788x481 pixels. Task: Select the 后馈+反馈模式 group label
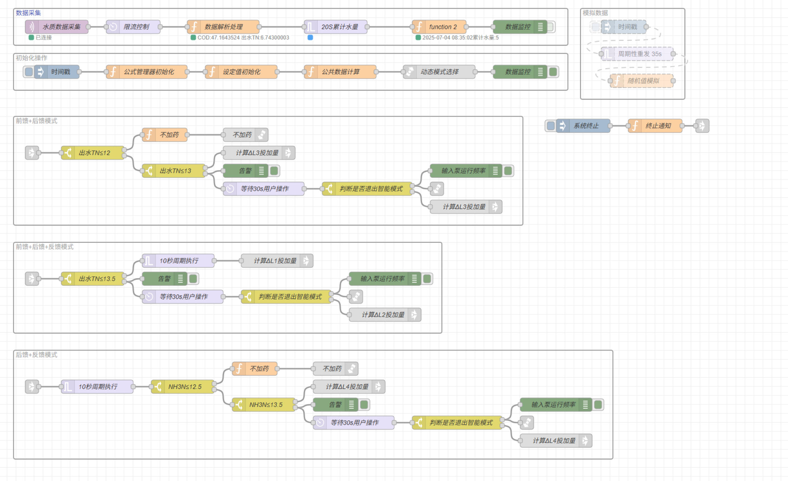[37, 355]
